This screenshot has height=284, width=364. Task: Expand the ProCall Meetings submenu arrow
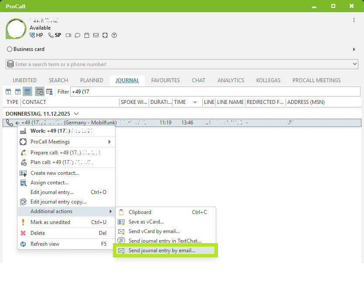pyautogui.click(x=111, y=141)
